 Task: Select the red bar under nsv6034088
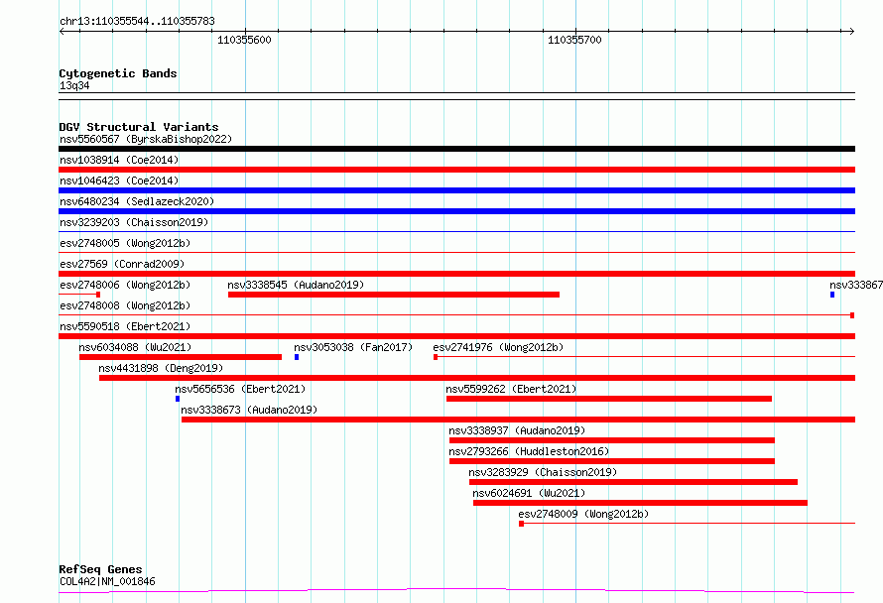(181, 357)
